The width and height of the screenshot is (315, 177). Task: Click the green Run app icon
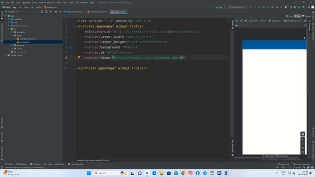tap(251, 7)
